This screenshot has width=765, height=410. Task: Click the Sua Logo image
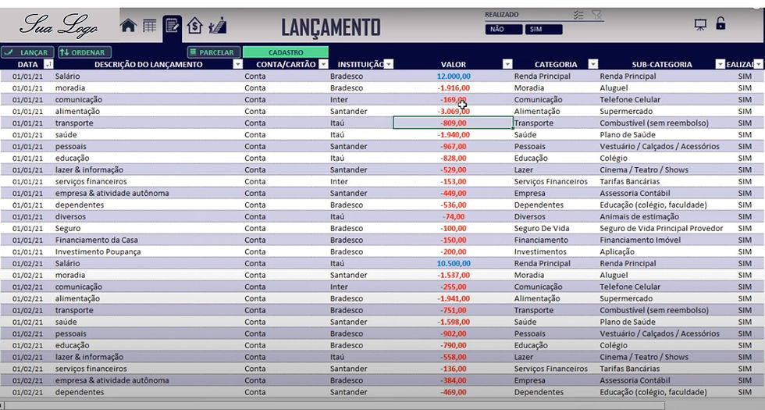59,25
